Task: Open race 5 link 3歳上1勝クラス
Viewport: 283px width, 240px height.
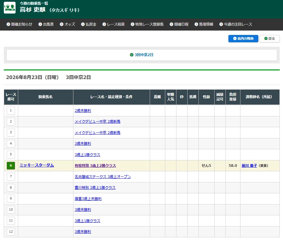Action: [x=87, y=155]
